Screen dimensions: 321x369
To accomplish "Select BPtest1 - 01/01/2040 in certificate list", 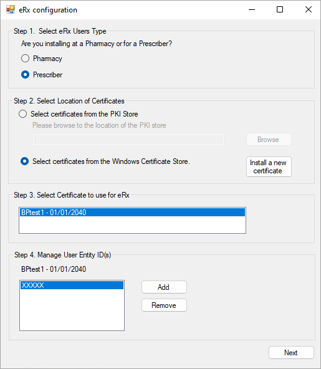I will tap(133, 213).
